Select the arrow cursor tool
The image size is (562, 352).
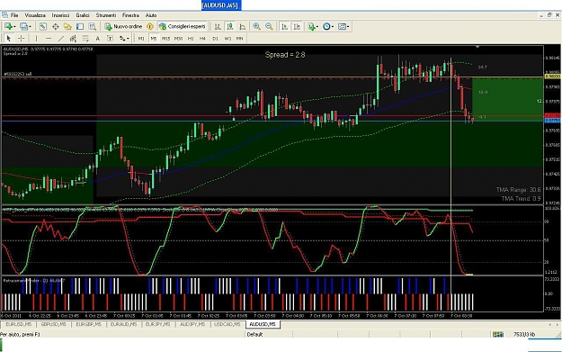click(x=9, y=39)
